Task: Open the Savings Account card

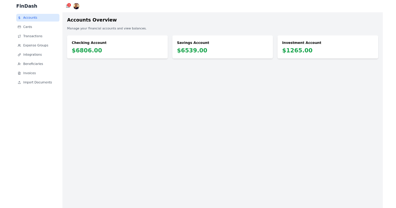Action: [222, 47]
